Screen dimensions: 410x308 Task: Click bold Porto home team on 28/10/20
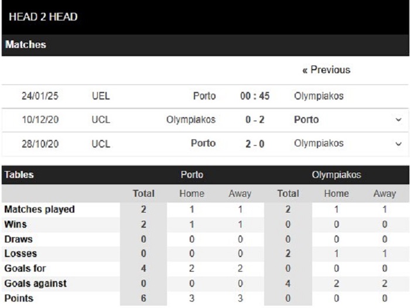point(203,143)
